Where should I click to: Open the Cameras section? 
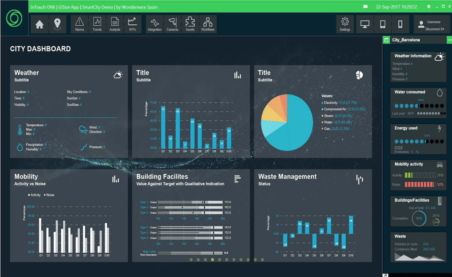(x=172, y=24)
